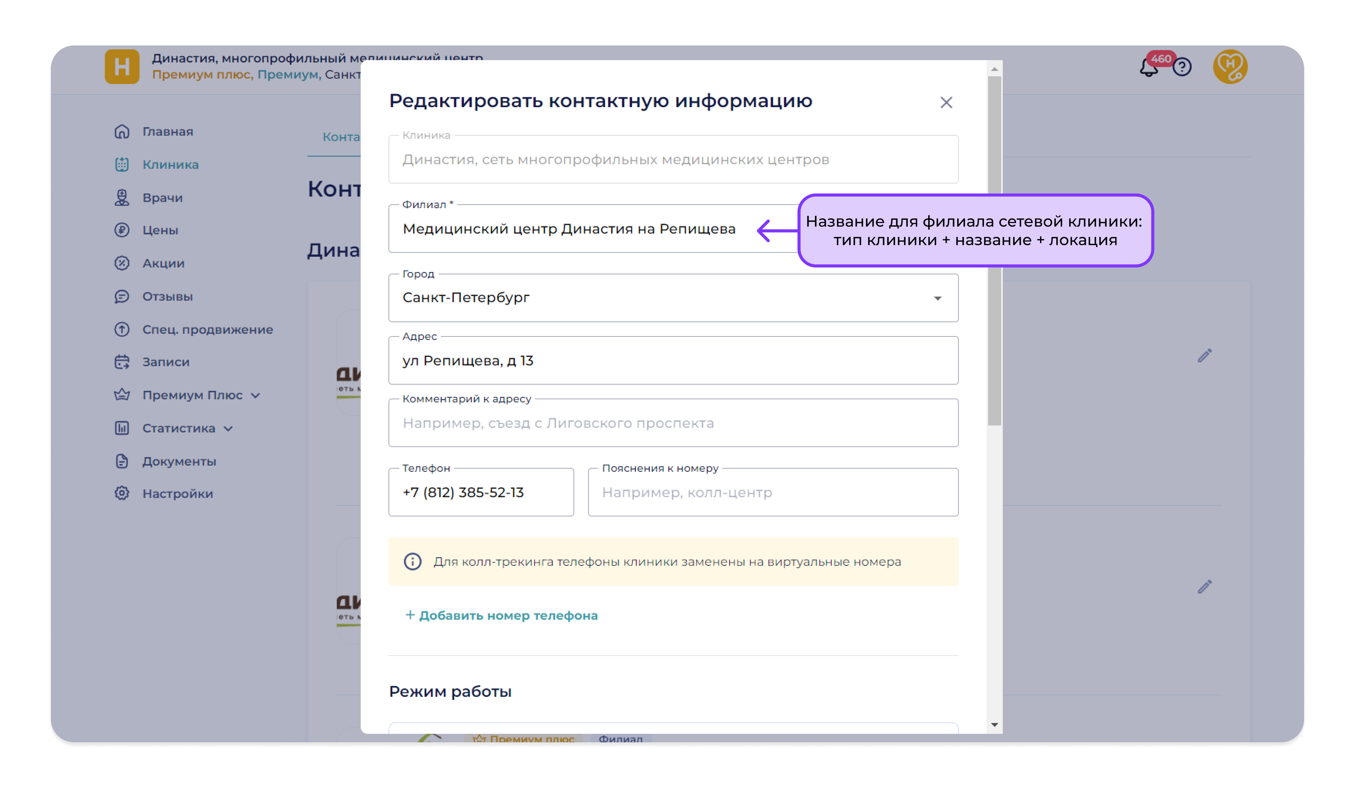Click the Настройки gear icon
The height and width of the screenshot is (787, 1355).
click(x=122, y=494)
